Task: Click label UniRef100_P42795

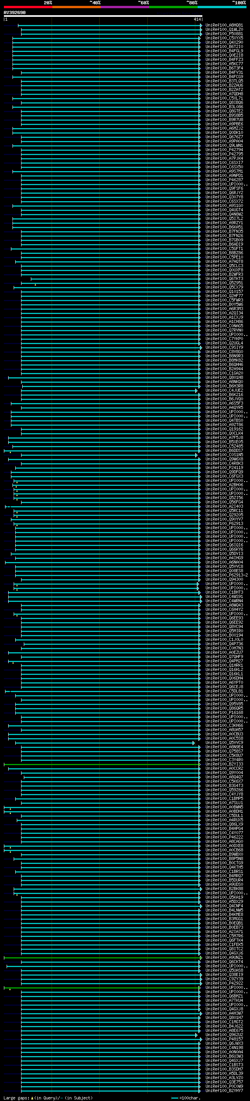Action: click(224, 154)
